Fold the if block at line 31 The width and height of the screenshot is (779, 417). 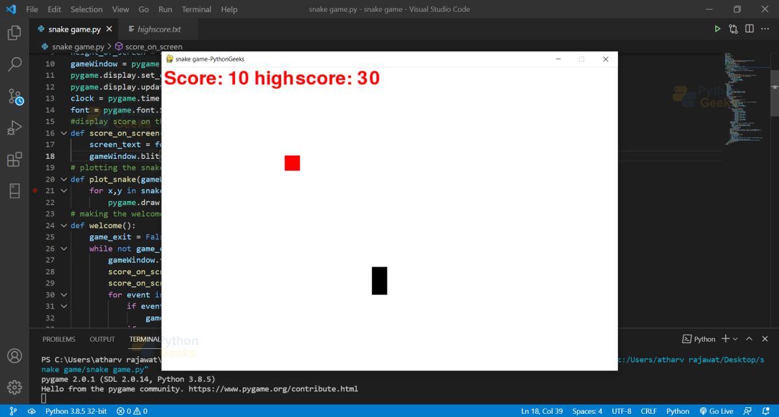click(x=64, y=306)
